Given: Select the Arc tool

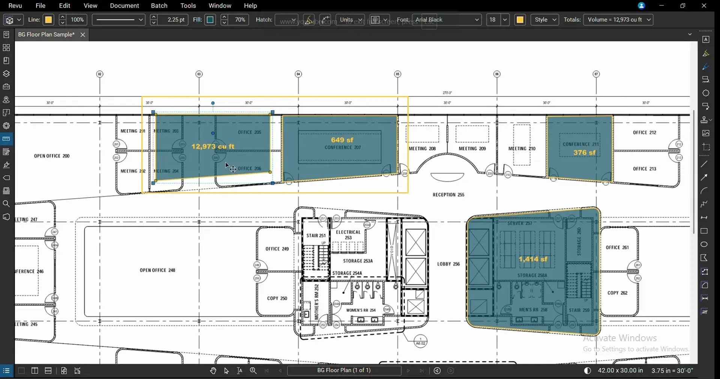Looking at the screenshot, I should point(704,191).
